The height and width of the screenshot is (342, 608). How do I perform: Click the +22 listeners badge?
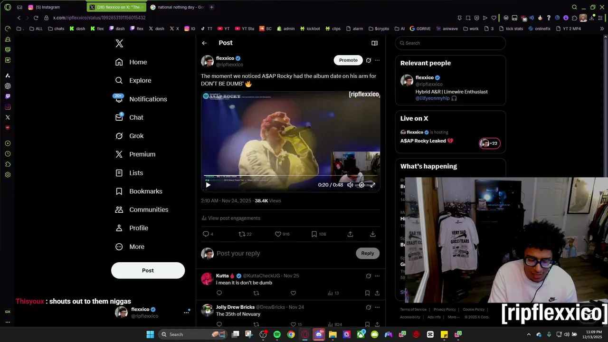489,143
